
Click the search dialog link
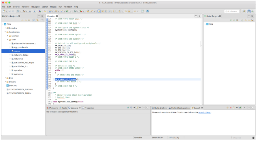click(204, 112)
